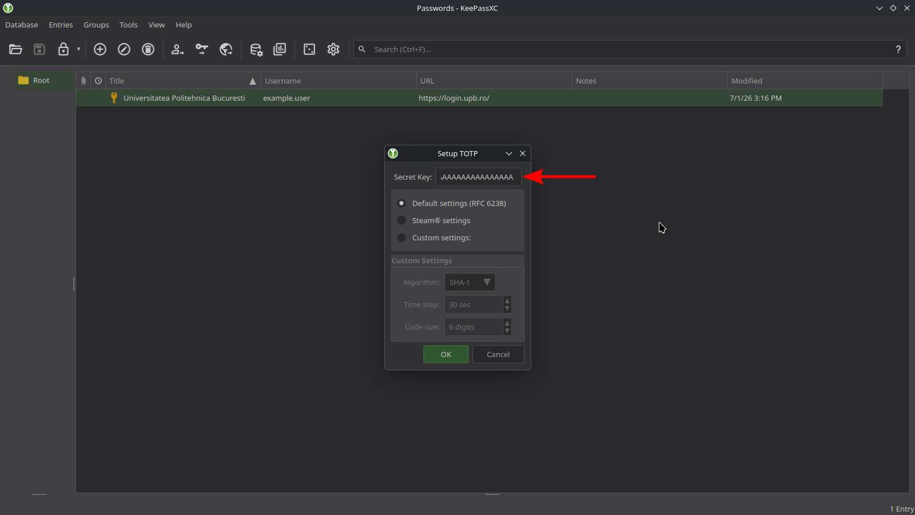This screenshot has height=515, width=915.
Task: Open the Help menu
Action: 184,25
